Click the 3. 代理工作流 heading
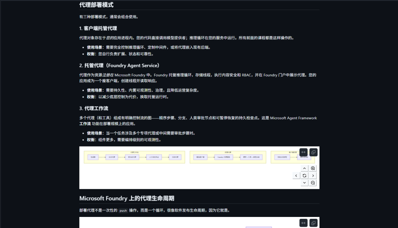 [94, 108]
